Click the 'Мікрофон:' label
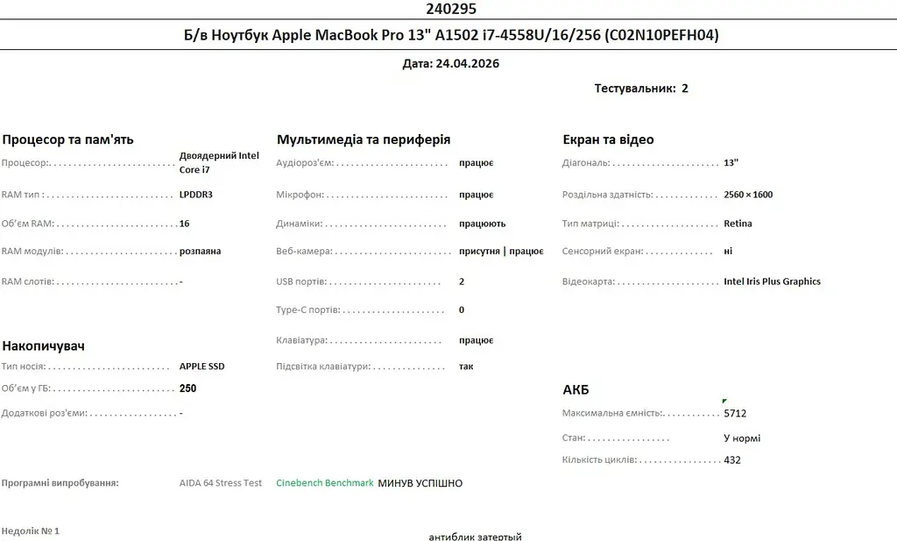897x541 pixels. [300, 195]
